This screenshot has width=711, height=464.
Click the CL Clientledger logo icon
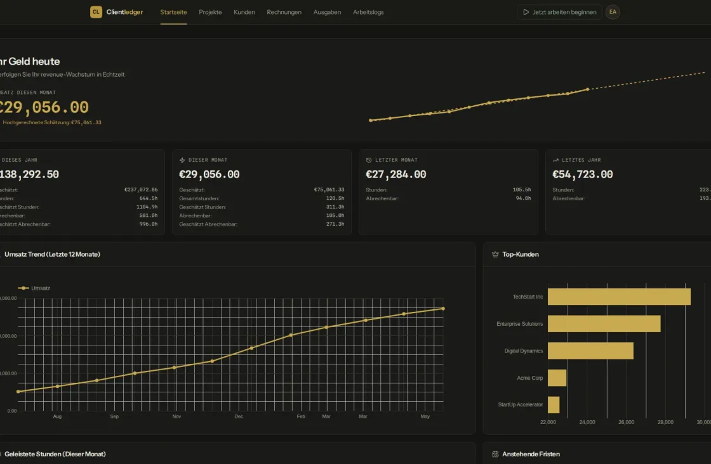96,12
